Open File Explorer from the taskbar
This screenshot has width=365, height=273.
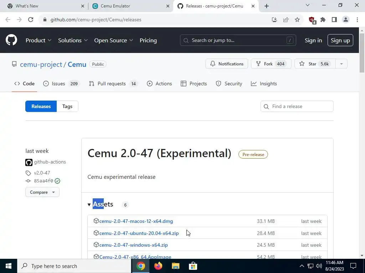[176, 266]
